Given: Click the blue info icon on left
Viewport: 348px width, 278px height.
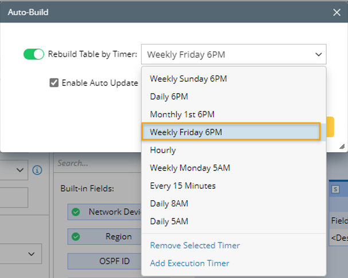Looking at the screenshot, I should (37, 170).
